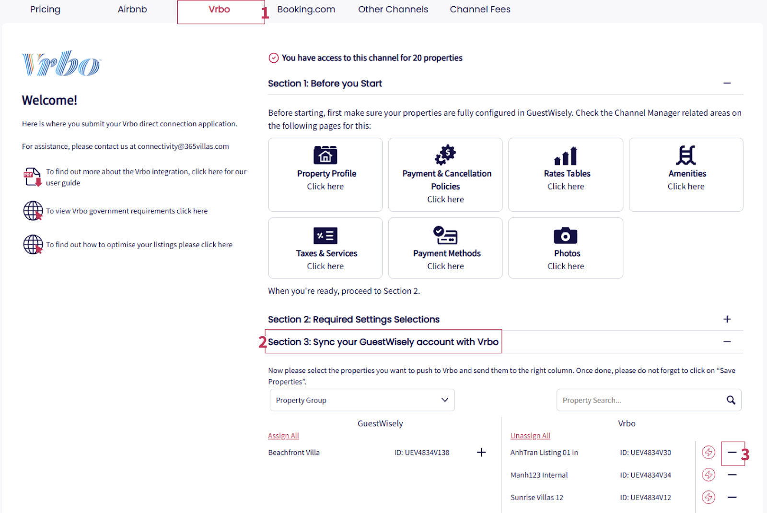The image size is (767, 513).
Task: Unassign Manh123 Internal with minus icon
Action: (x=732, y=475)
